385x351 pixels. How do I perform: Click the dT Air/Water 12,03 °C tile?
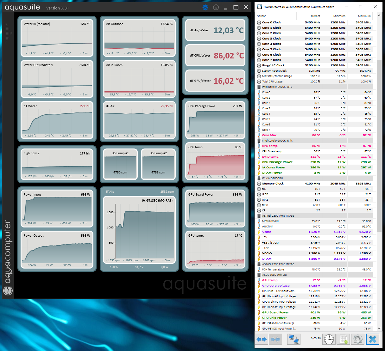[x=215, y=30]
